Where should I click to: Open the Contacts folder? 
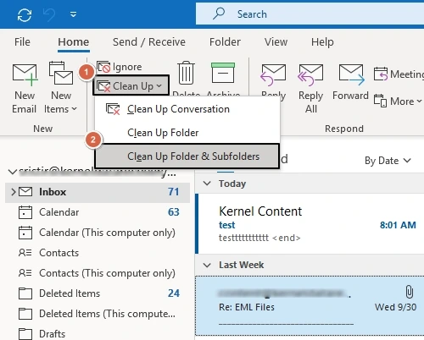pos(98,253)
